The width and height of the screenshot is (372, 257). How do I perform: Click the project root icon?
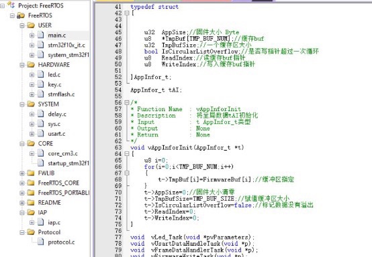[x=11, y=5]
